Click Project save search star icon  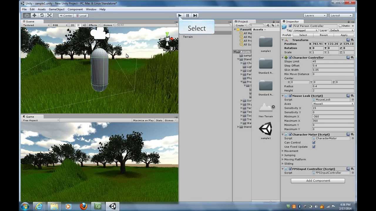(x=278, y=25)
